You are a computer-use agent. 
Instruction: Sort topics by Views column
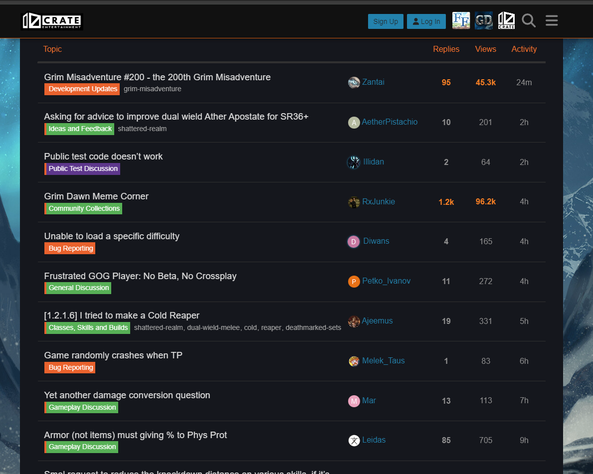coord(486,49)
